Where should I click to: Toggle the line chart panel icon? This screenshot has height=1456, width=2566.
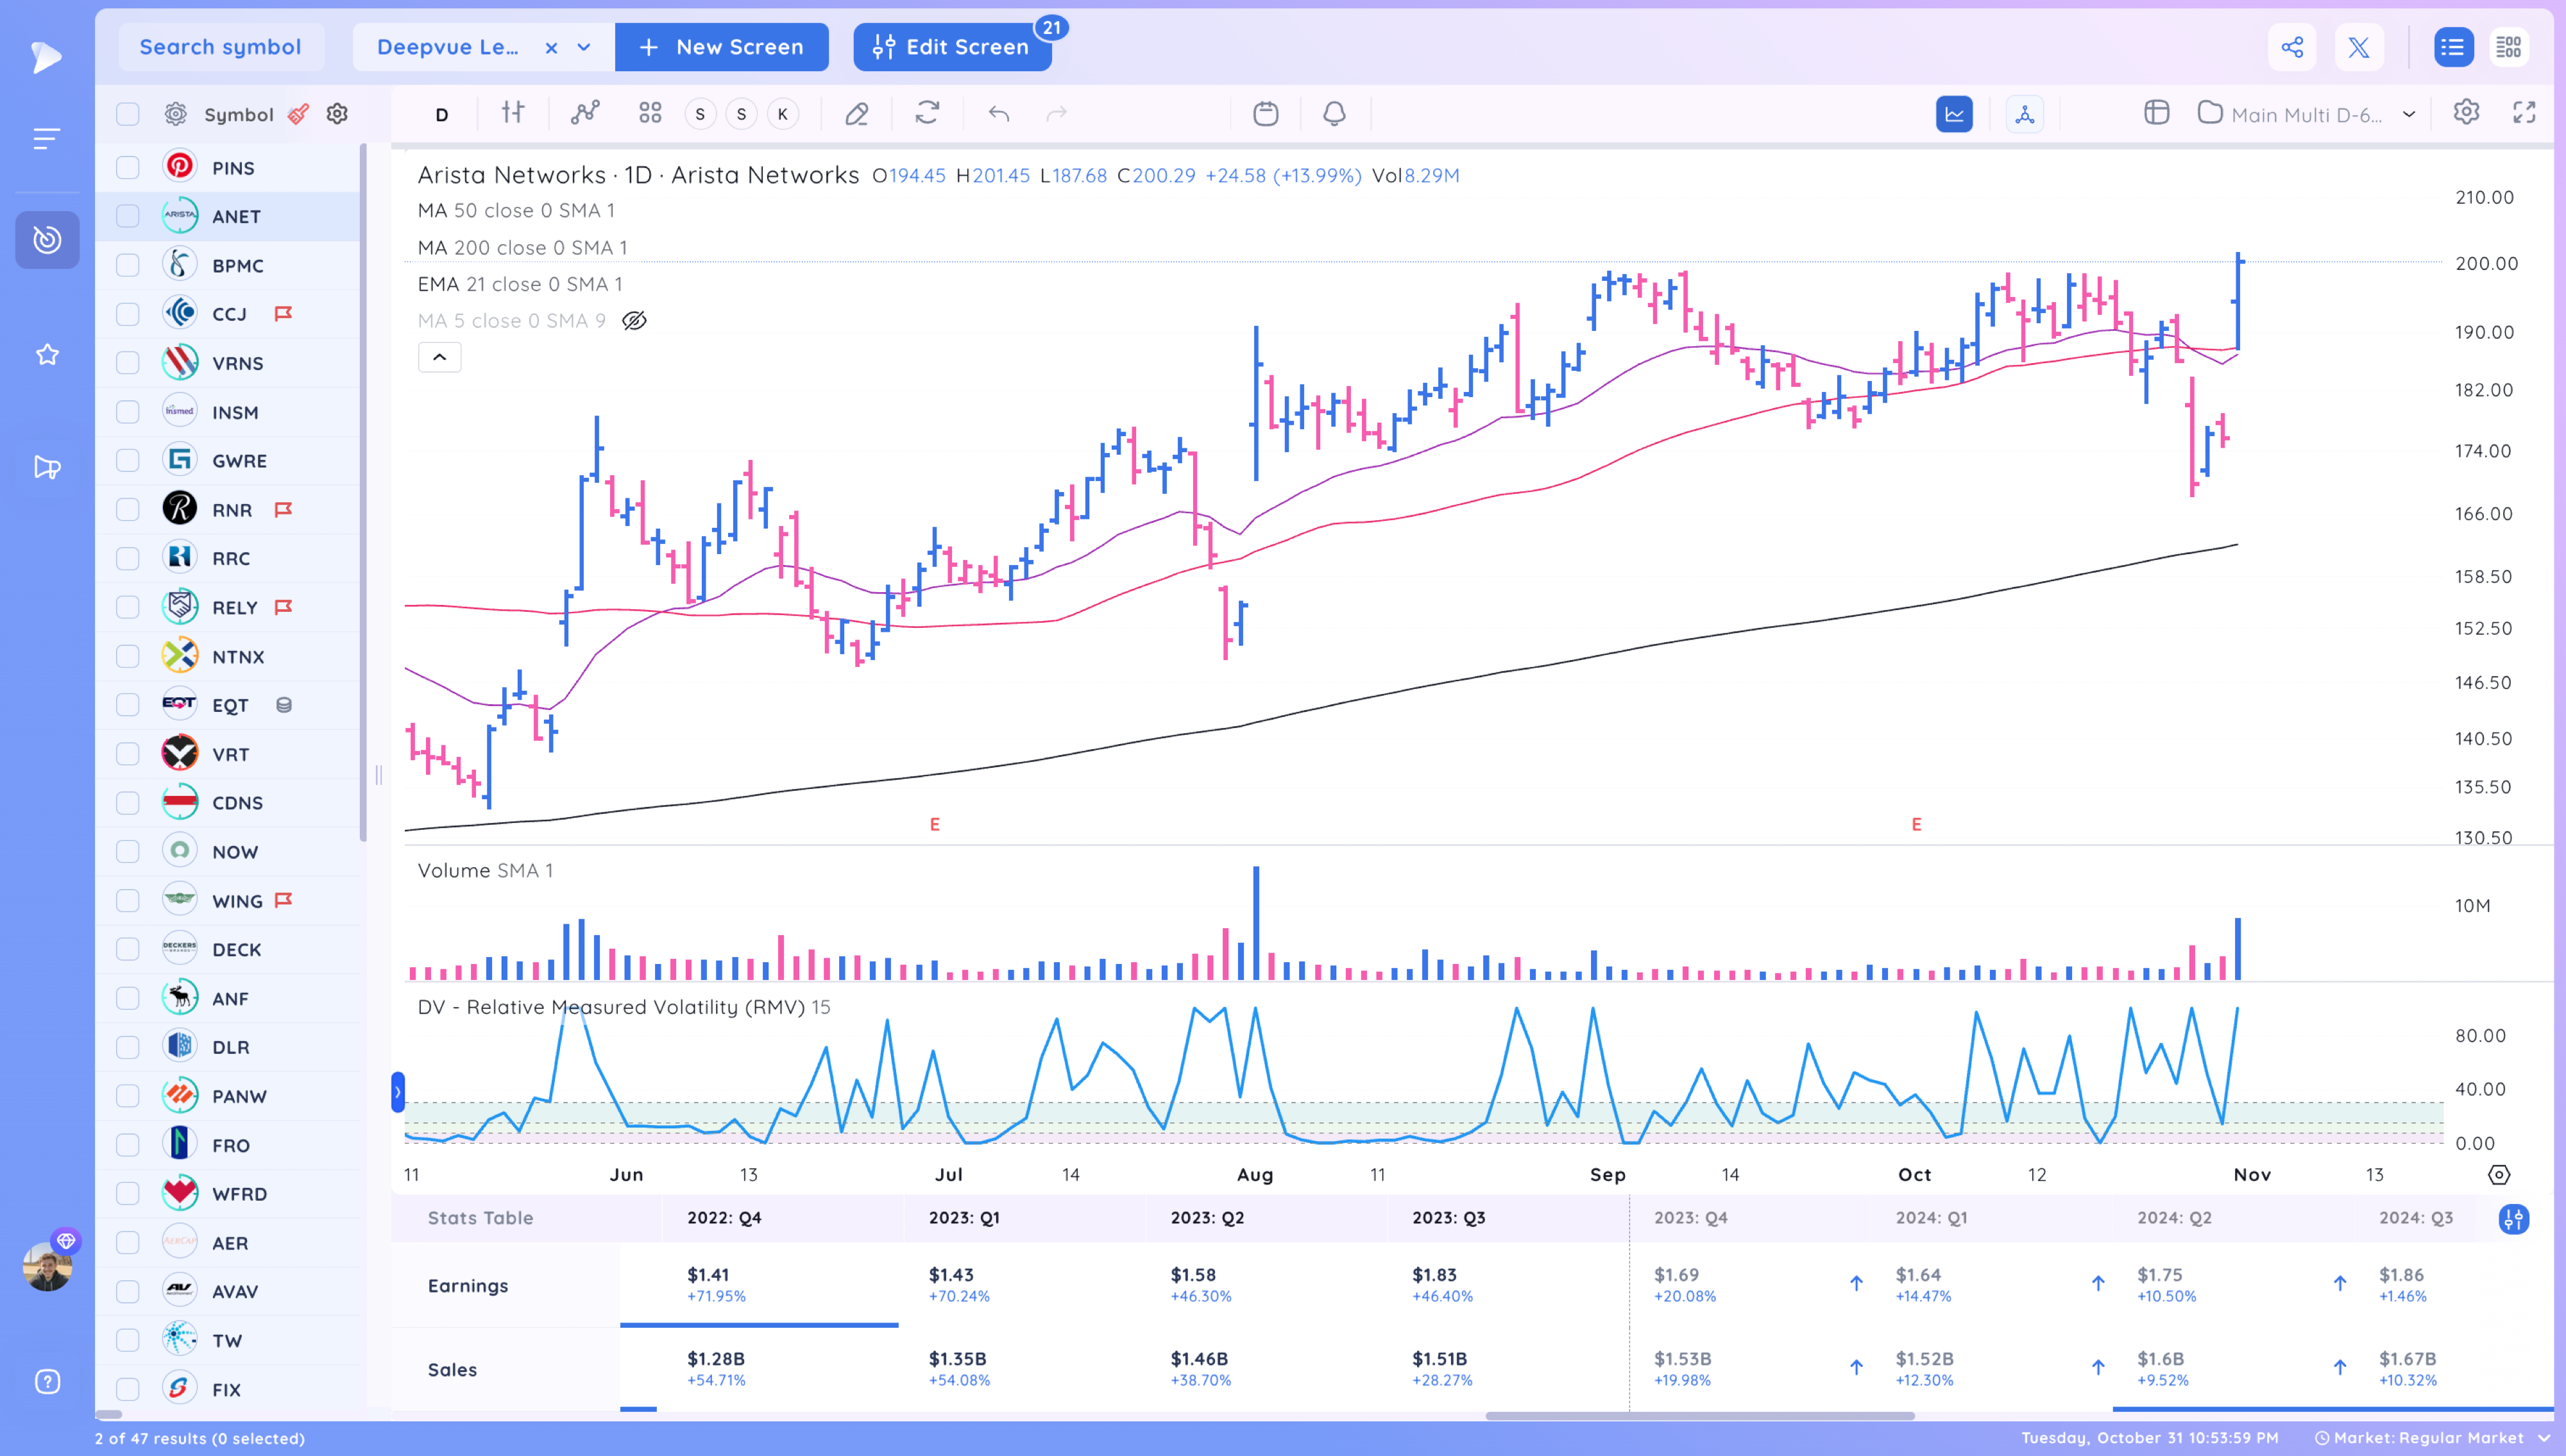coord(1954,114)
